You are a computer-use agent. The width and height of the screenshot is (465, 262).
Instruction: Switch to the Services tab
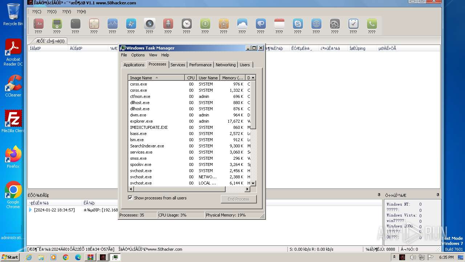(x=178, y=65)
